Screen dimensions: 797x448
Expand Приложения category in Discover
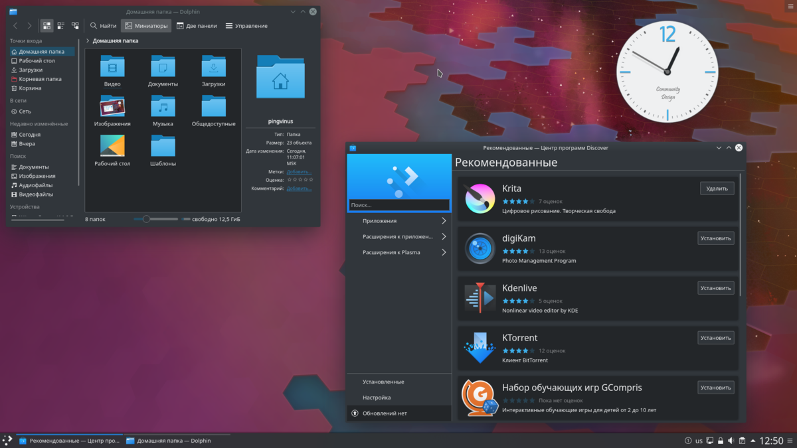399,221
